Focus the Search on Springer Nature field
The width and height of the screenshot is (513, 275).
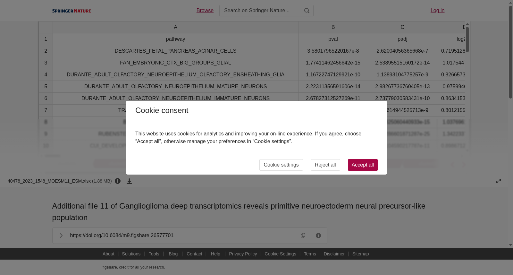click(262, 11)
